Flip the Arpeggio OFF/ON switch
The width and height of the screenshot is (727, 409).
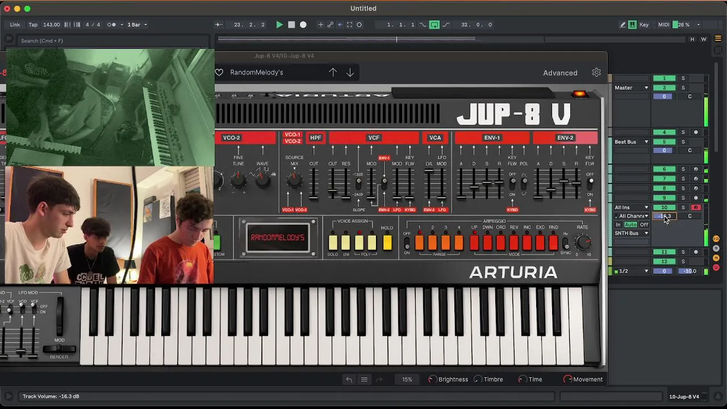point(407,243)
